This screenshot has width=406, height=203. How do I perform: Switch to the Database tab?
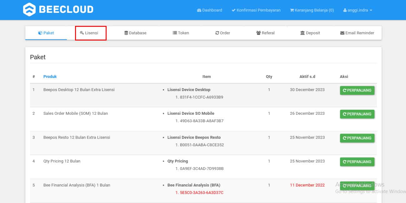(x=135, y=33)
